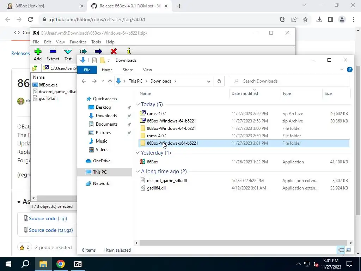Click the Search Downloads field
This screenshot has width=361, height=271.
click(289, 81)
